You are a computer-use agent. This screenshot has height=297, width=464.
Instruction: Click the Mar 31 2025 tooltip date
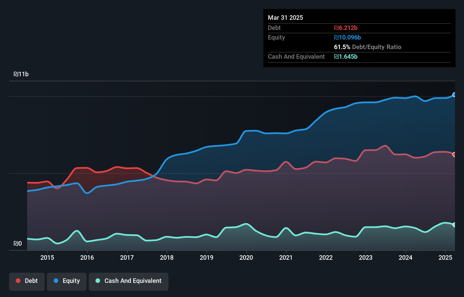point(285,18)
